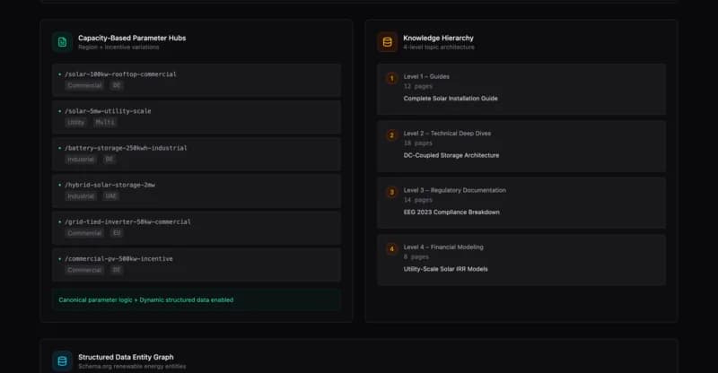Open Complete Solar Installation Guide

[451, 99]
